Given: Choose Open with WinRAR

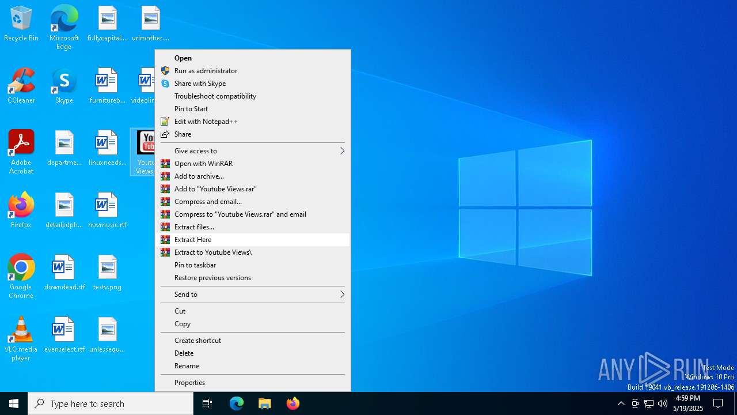Looking at the screenshot, I should click(253, 164).
